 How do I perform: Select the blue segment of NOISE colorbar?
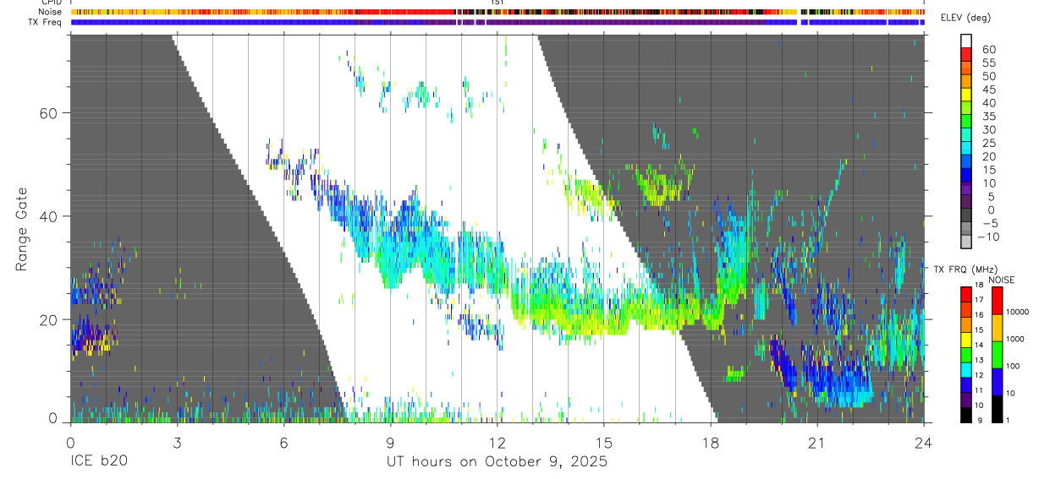pyautogui.click(x=997, y=380)
